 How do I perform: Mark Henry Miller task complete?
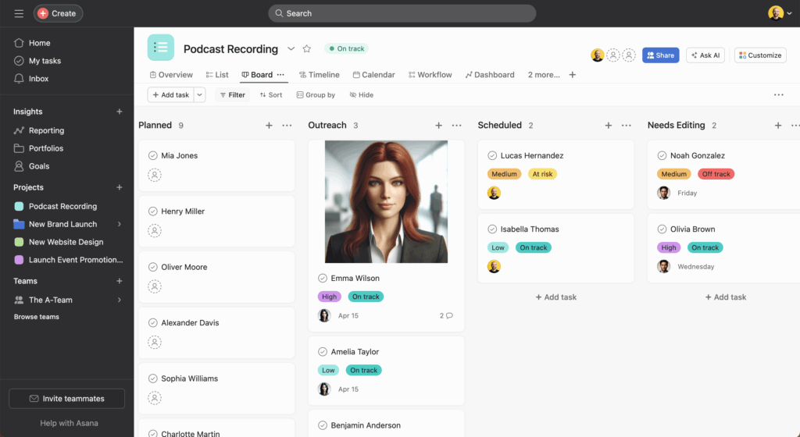152,211
